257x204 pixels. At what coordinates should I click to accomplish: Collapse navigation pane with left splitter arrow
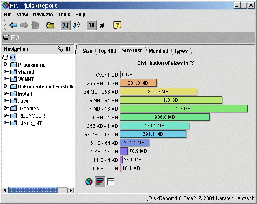pyautogui.click(x=76, y=47)
